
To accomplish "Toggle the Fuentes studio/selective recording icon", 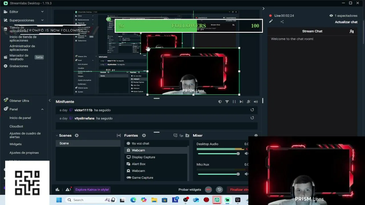I will click(175, 136).
